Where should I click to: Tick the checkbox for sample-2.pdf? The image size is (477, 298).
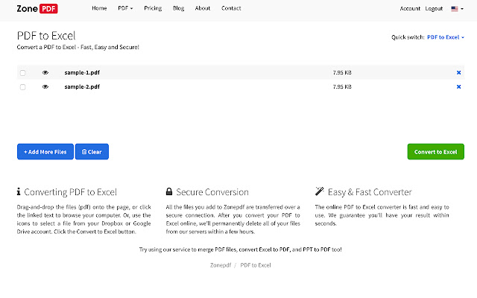[22, 87]
